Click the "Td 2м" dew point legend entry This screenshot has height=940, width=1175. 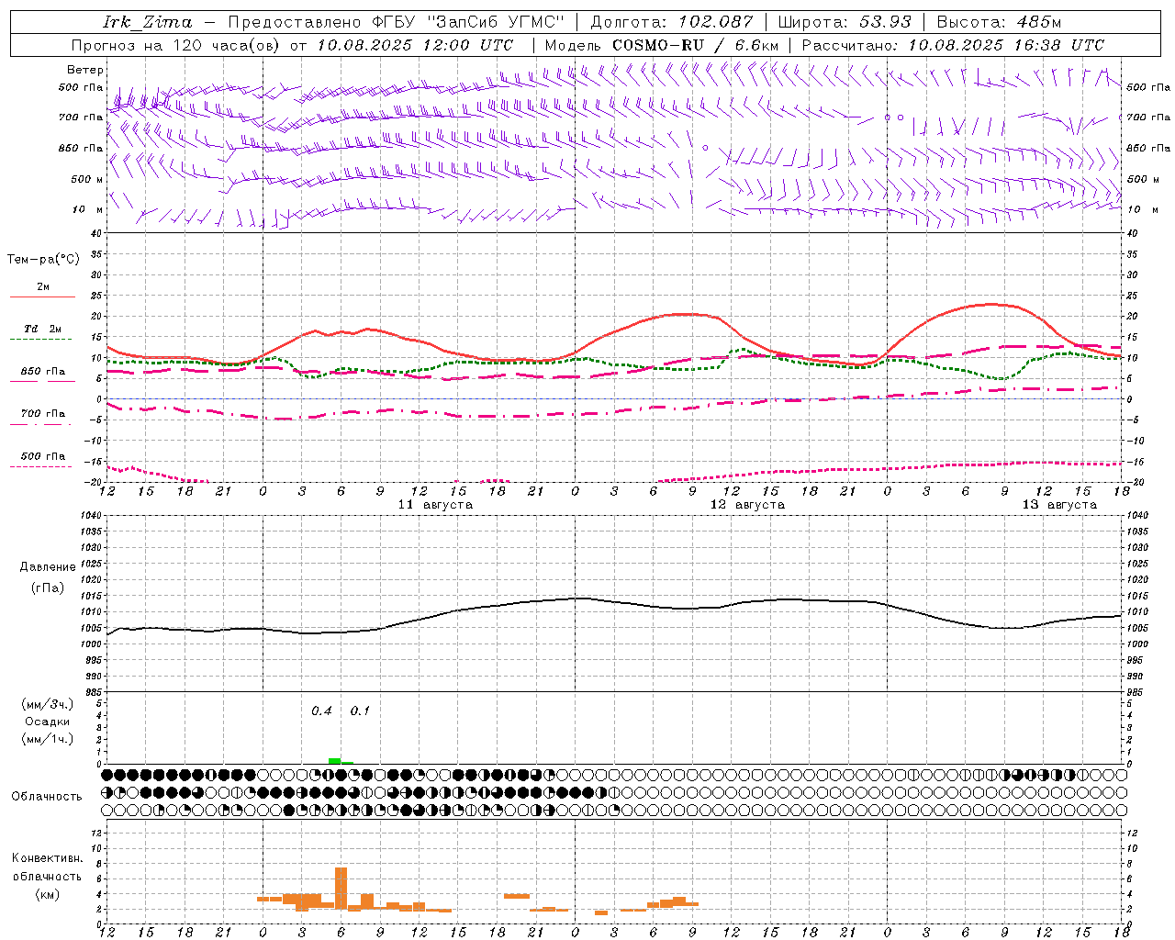click(43, 329)
